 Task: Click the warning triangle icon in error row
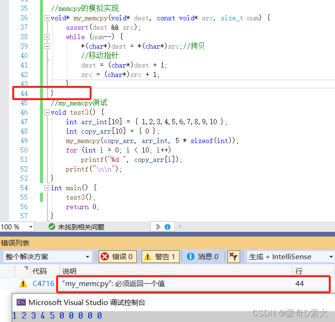[x=23, y=283]
